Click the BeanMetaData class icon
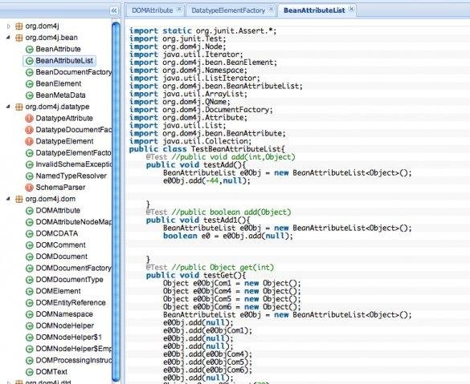Viewport: 470px width, 384px height. [x=29, y=95]
